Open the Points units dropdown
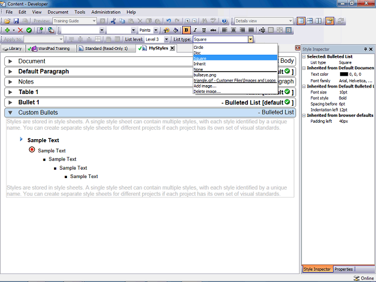The height and width of the screenshot is (282, 376). coord(156,30)
